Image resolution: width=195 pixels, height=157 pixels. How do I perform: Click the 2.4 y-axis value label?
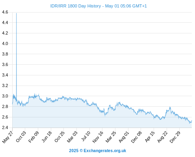[5, 128]
